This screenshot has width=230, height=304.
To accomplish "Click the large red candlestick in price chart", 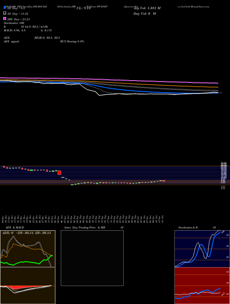I will 59,173.
